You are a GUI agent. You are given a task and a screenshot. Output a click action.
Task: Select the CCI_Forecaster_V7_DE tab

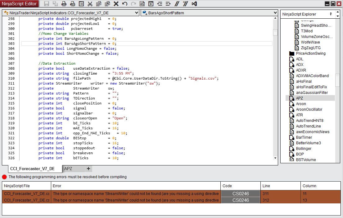[32, 169]
